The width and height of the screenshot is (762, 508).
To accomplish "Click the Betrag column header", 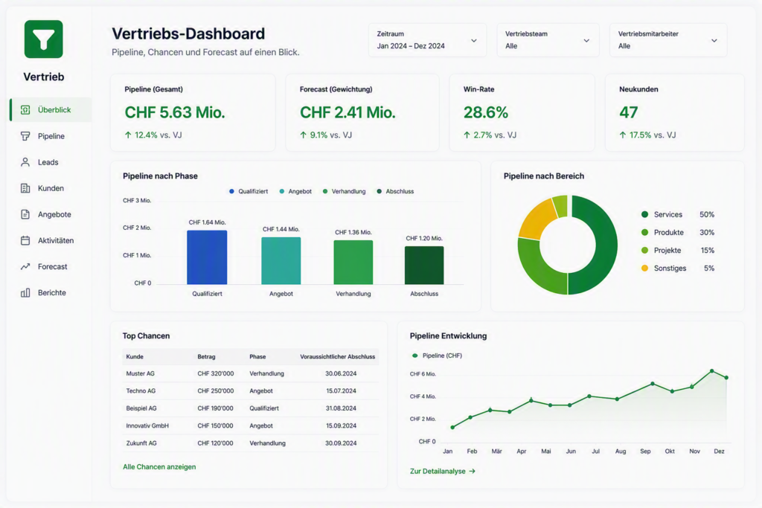I will (206, 356).
